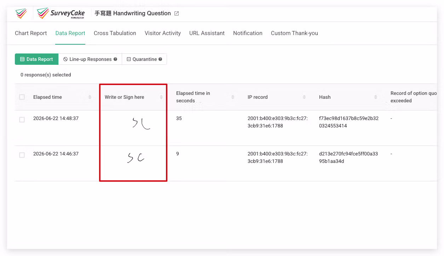Screen dimensions: 444x256
Task: Open survey via external link icon
Action: [x=177, y=13]
